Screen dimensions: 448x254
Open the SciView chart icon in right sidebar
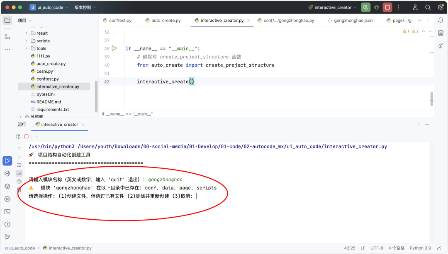[441, 46]
